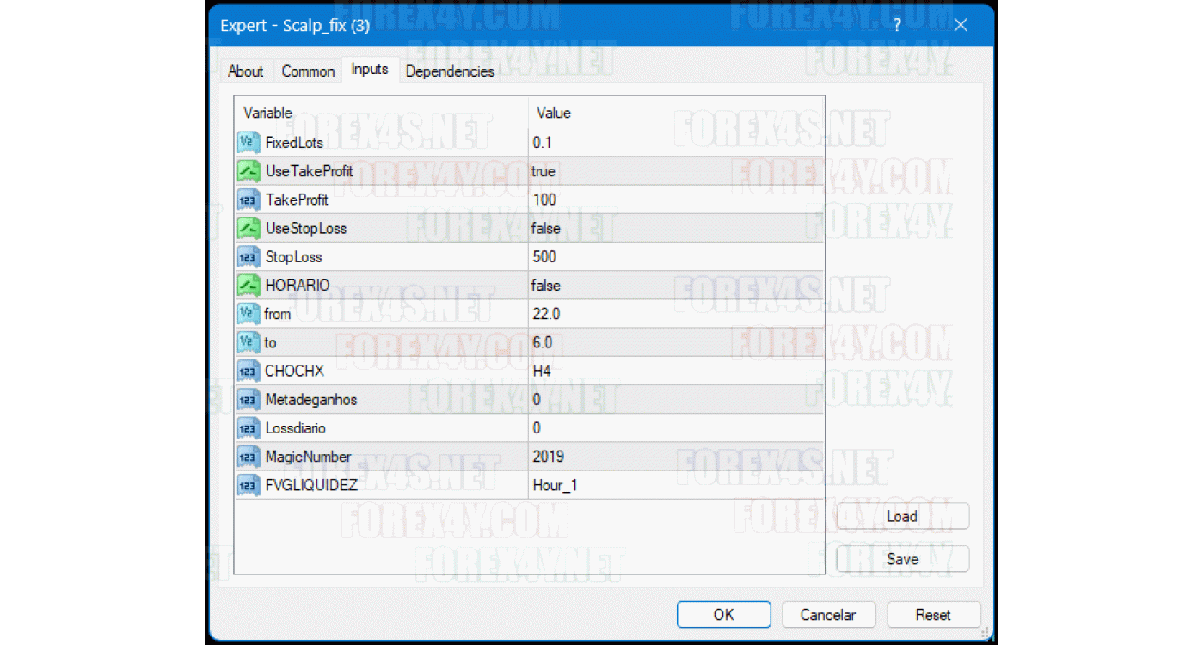Click the help question mark button
This screenshot has height=645, width=1204.
(x=897, y=25)
